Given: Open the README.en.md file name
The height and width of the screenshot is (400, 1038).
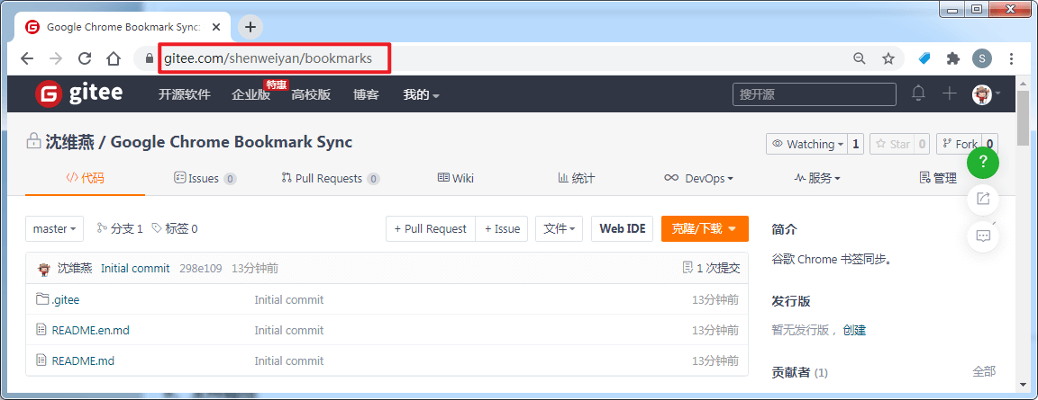Looking at the screenshot, I should (x=91, y=330).
